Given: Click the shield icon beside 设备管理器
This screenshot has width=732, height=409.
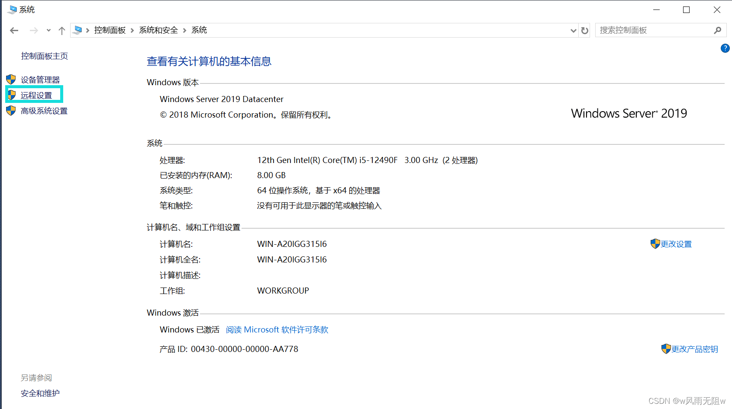Looking at the screenshot, I should pyautogui.click(x=11, y=80).
